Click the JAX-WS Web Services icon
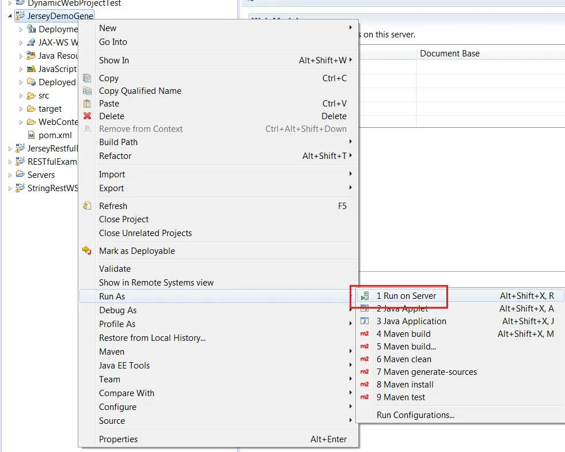The image size is (565, 452). tap(31, 43)
